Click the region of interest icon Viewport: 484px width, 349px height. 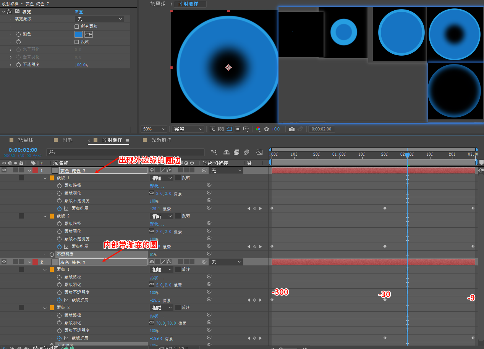[x=238, y=129]
